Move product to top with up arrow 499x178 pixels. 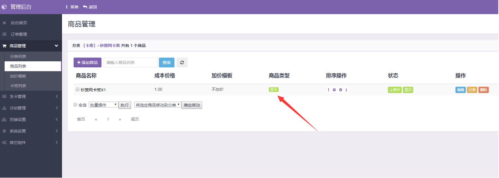[328, 90]
